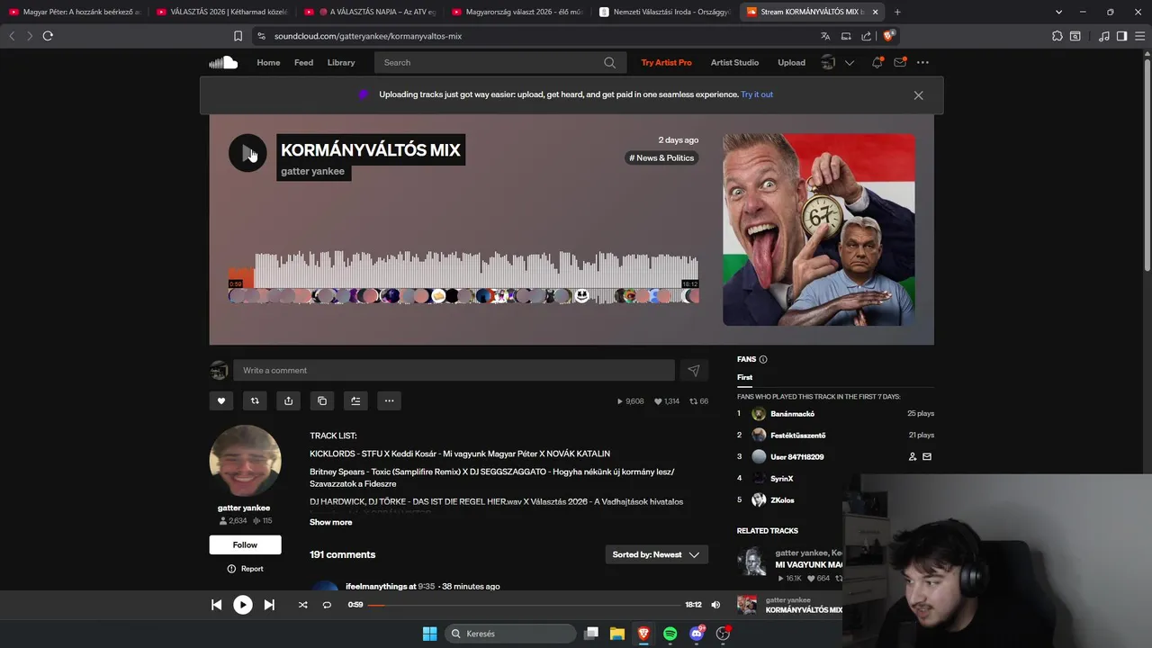Skip to previous track in player bar
The image size is (1152, 648).
(x=216, y=605)
